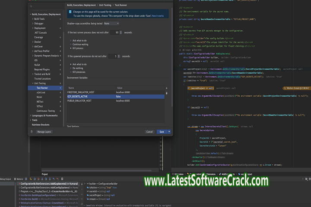This screenshot has height=207, width=311.
Task: Expand the Languages & Frameworks section
Action: tap(31, 116)
